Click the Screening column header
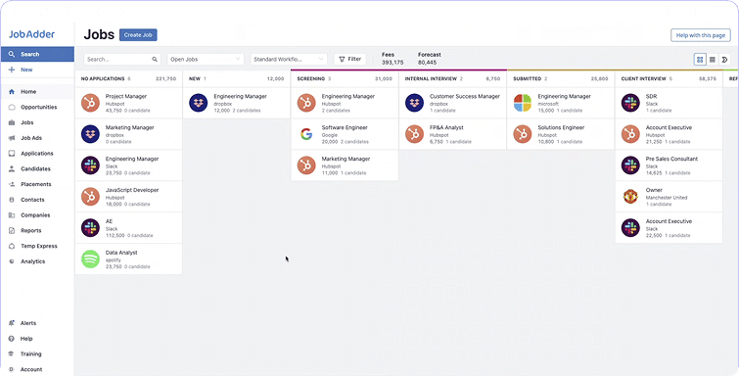This screenshot has height=376, width=739. [345, 78]
